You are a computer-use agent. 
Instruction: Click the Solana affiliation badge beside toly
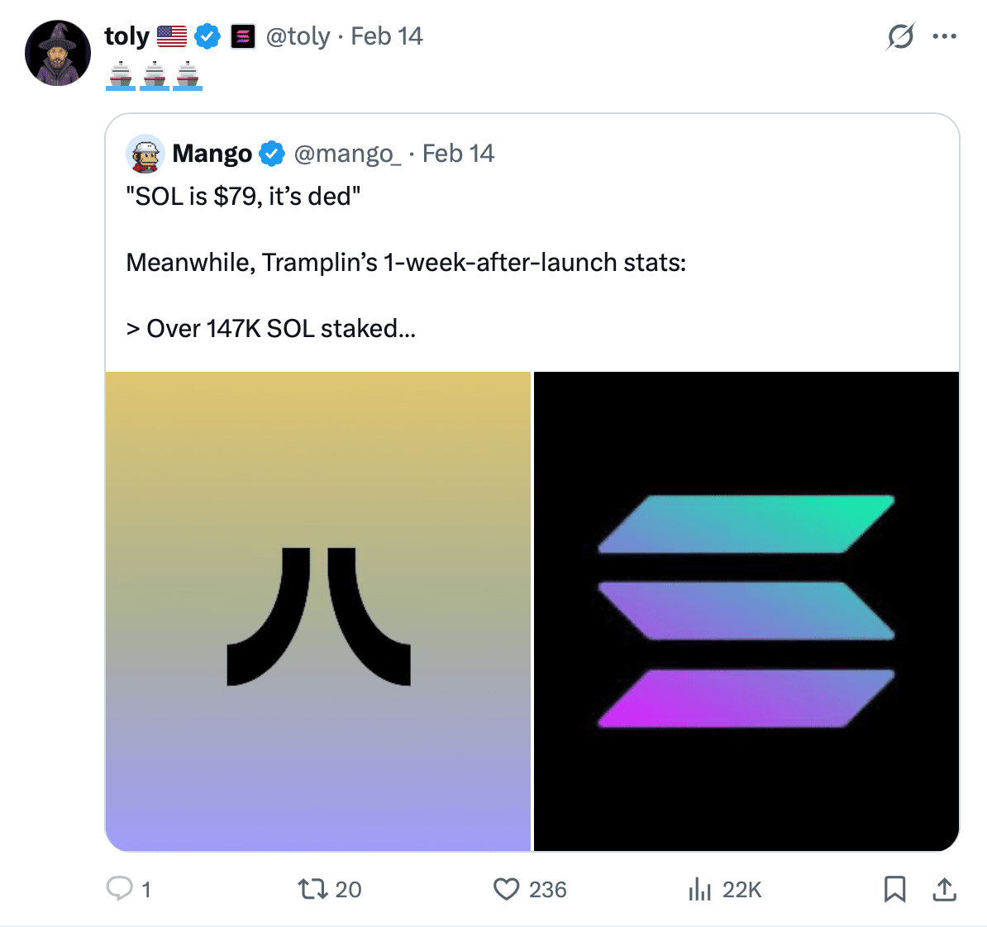pos(242,36)
